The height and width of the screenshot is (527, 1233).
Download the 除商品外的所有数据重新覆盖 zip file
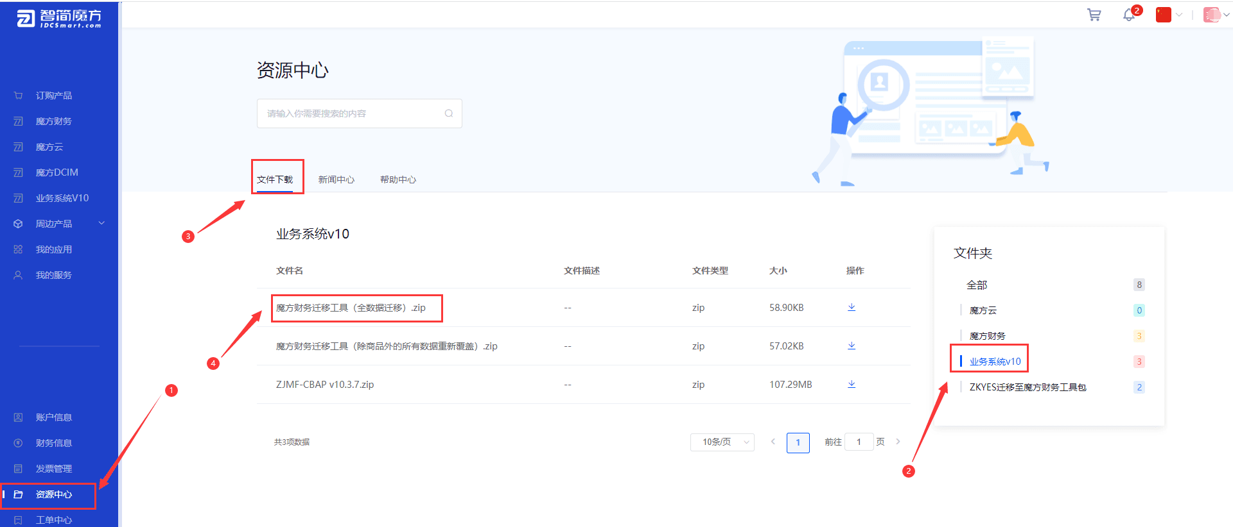tap(852, 346)
